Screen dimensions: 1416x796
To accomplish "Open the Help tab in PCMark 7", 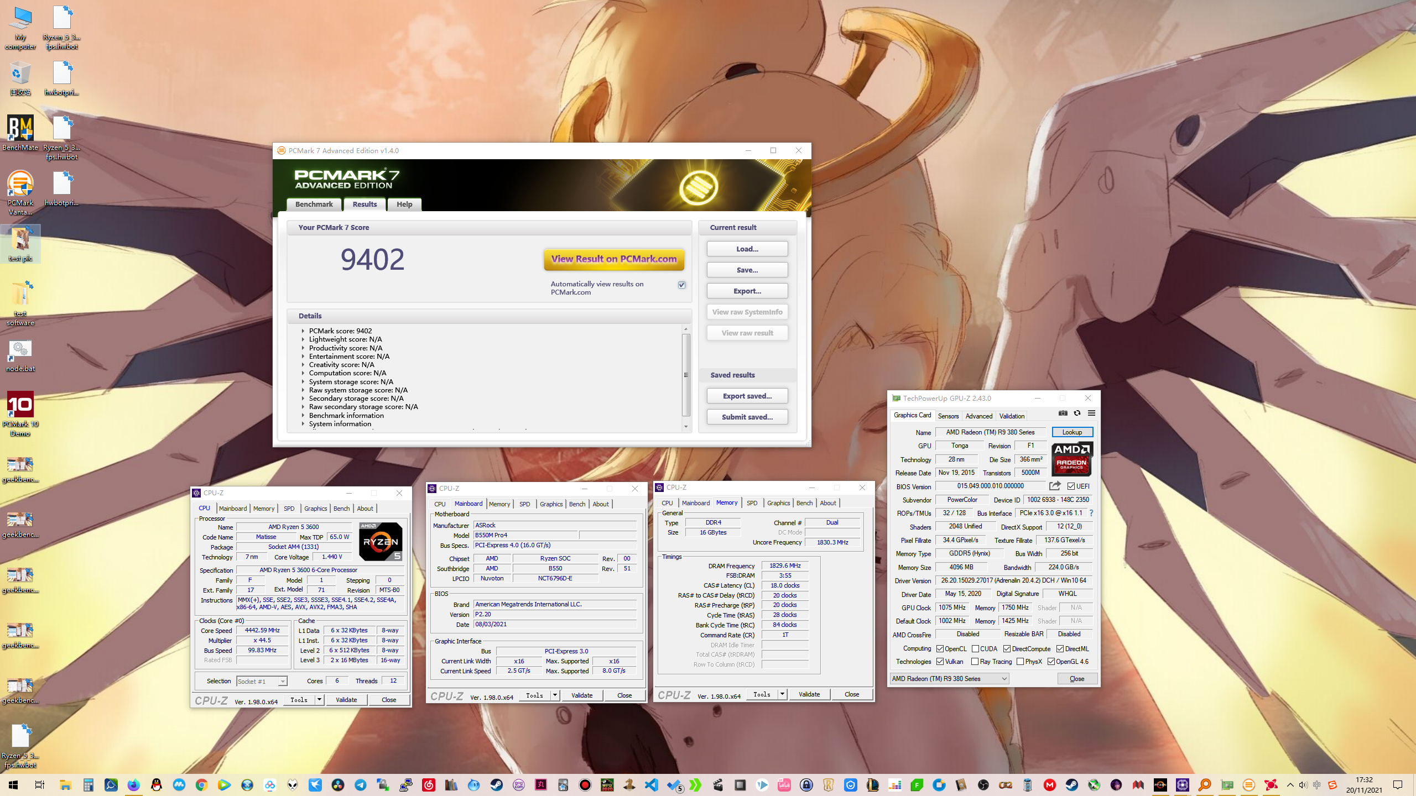I will [x=404, y=204].
